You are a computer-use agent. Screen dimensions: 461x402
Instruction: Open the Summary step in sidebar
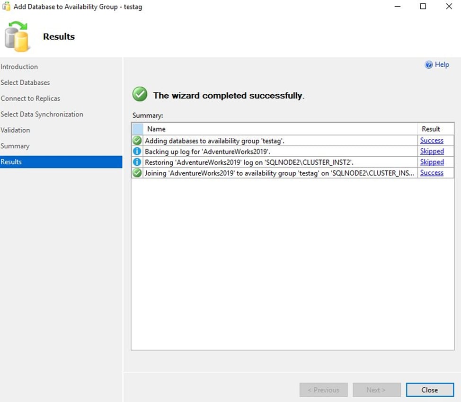click(15, 146)
